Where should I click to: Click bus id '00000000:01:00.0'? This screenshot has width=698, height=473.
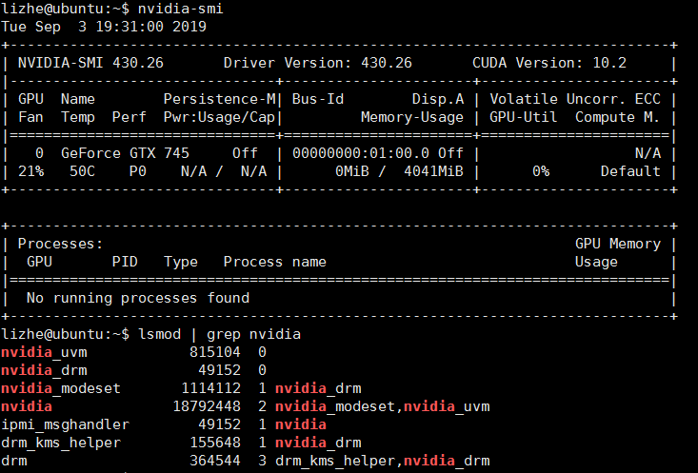[361, 153]
